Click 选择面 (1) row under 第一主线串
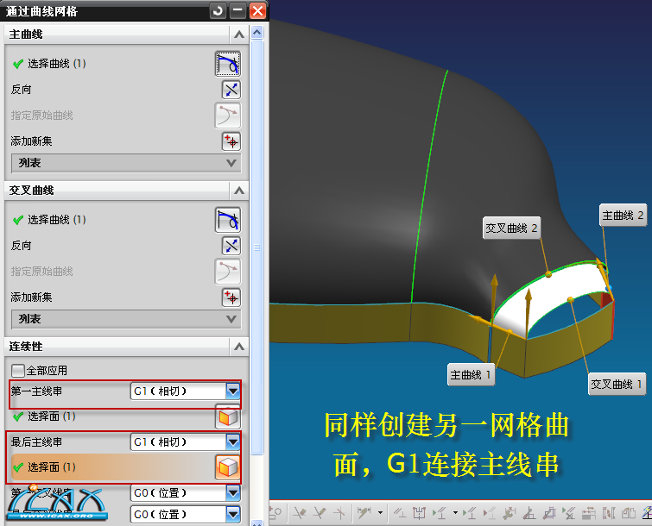 click(126, 416)
